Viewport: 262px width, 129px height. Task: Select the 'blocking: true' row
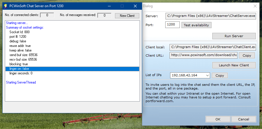[x=72, y=64]
